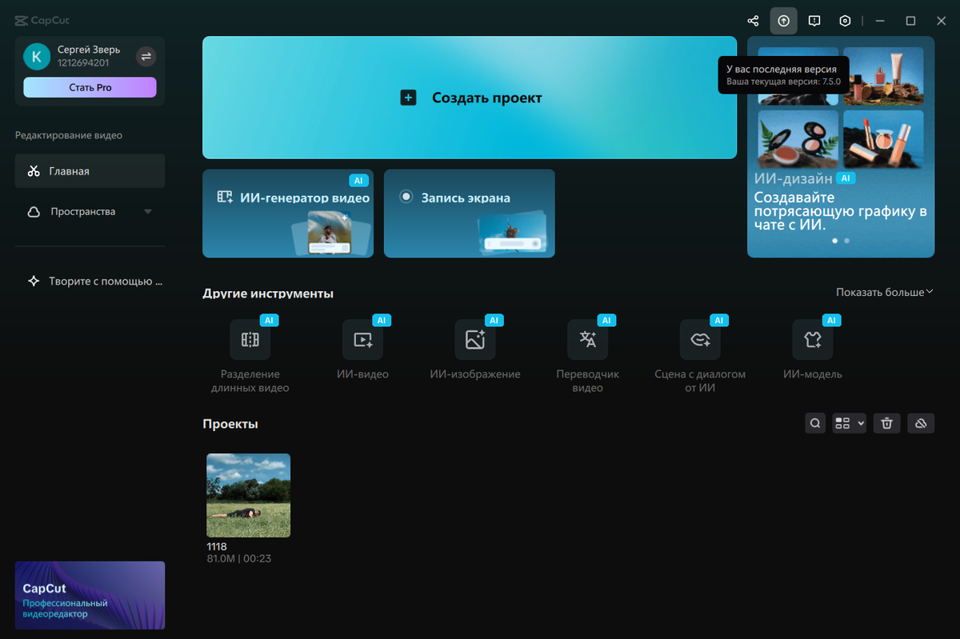
Task: Click user ID 1212694201
Action: click(83, 62)
